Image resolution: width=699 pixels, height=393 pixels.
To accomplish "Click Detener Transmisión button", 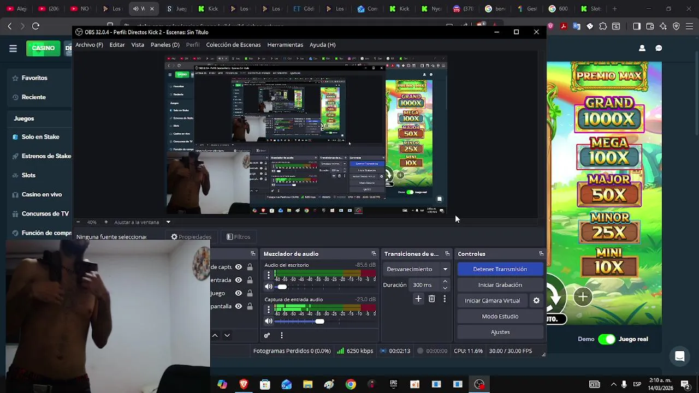I will coord(500,269).
